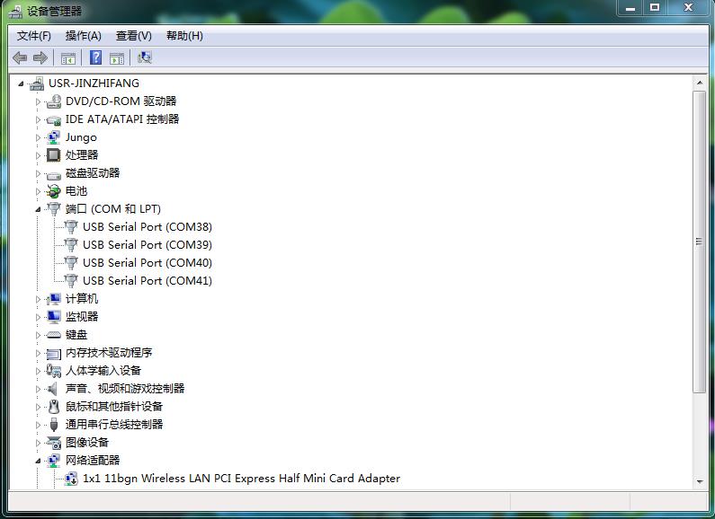Select the USB Serial Port (COM41) device
The height and width of the screenshot is (519, 715).
[147, 281]
